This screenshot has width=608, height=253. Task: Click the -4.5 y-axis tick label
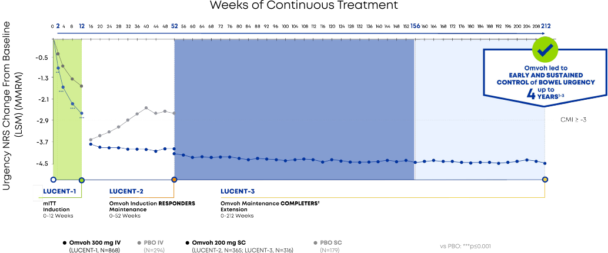pos(42,163)
